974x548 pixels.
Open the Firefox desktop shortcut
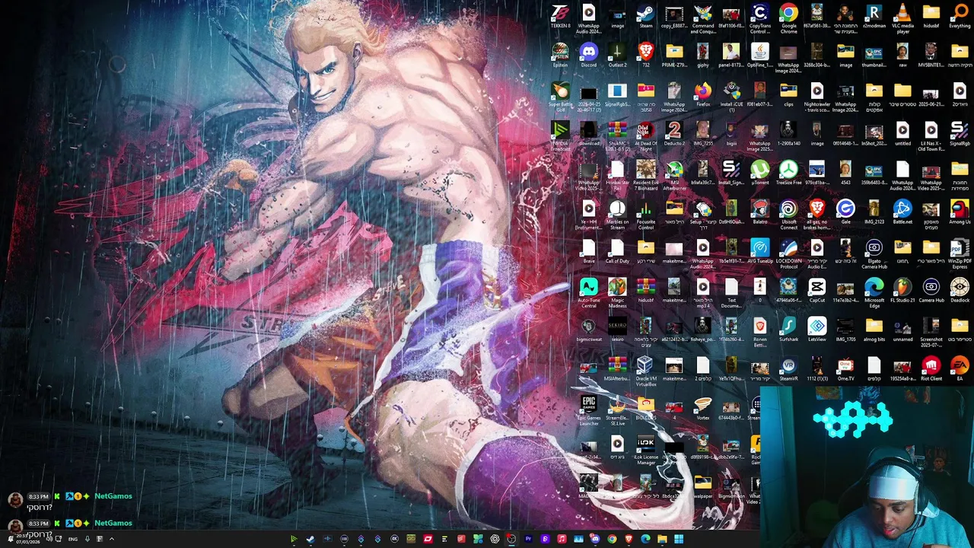tap(702, 95)
